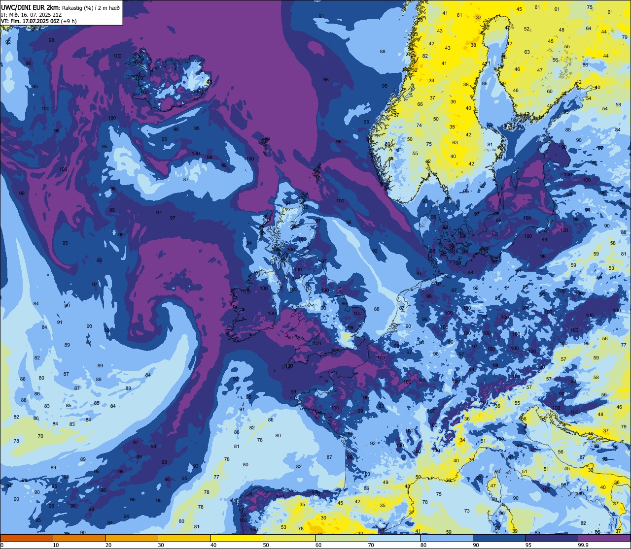
Task: Pick the 20–30 amber legend swatch
Action: [132, 538]
